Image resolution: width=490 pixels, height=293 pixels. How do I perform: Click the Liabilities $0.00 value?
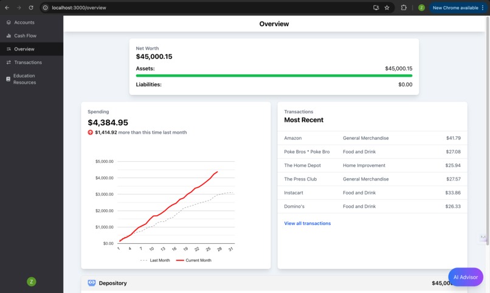point(405,84)
